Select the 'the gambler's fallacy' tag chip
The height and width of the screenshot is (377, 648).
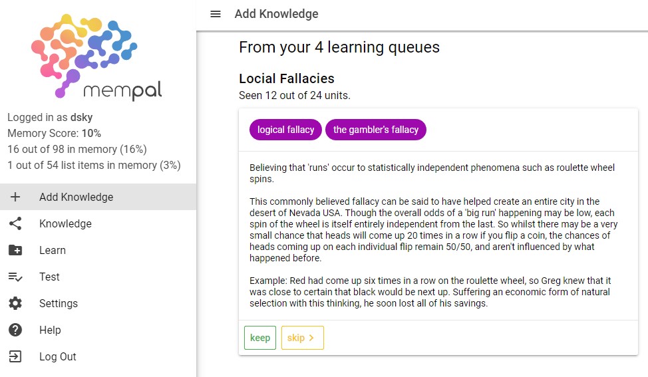pyautogui.click(x=375, y=130)
